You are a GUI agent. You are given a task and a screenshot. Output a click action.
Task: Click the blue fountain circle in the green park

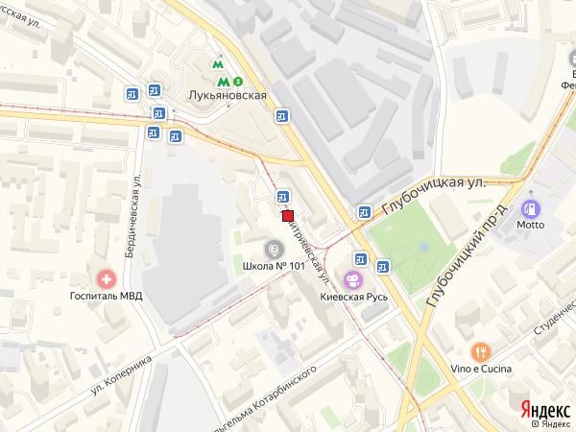click(424, 247)
